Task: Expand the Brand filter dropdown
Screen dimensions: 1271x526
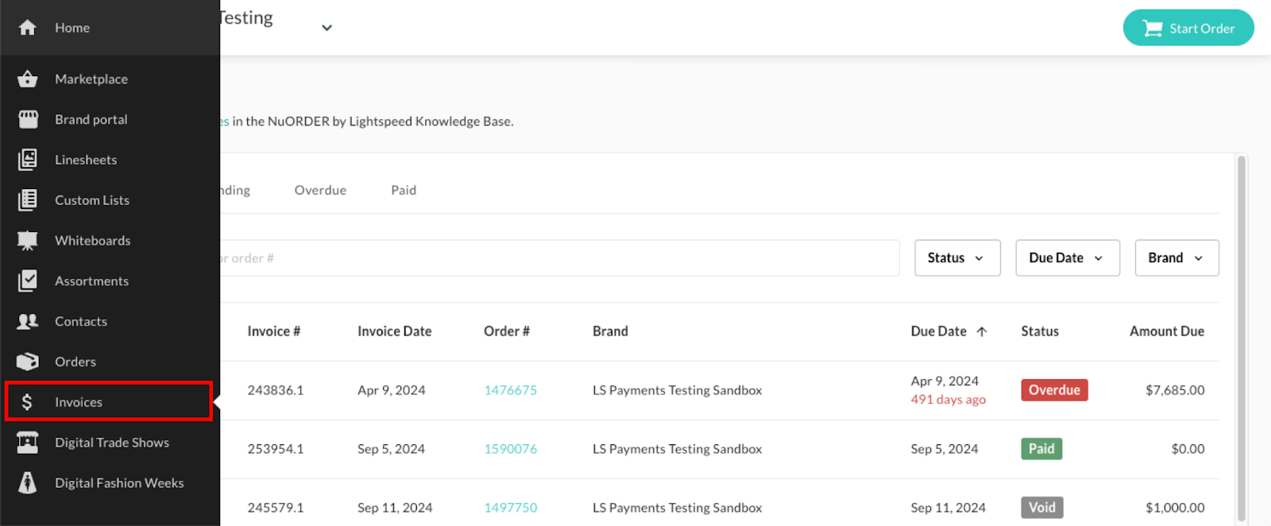Action: [x=1176, y=258]
